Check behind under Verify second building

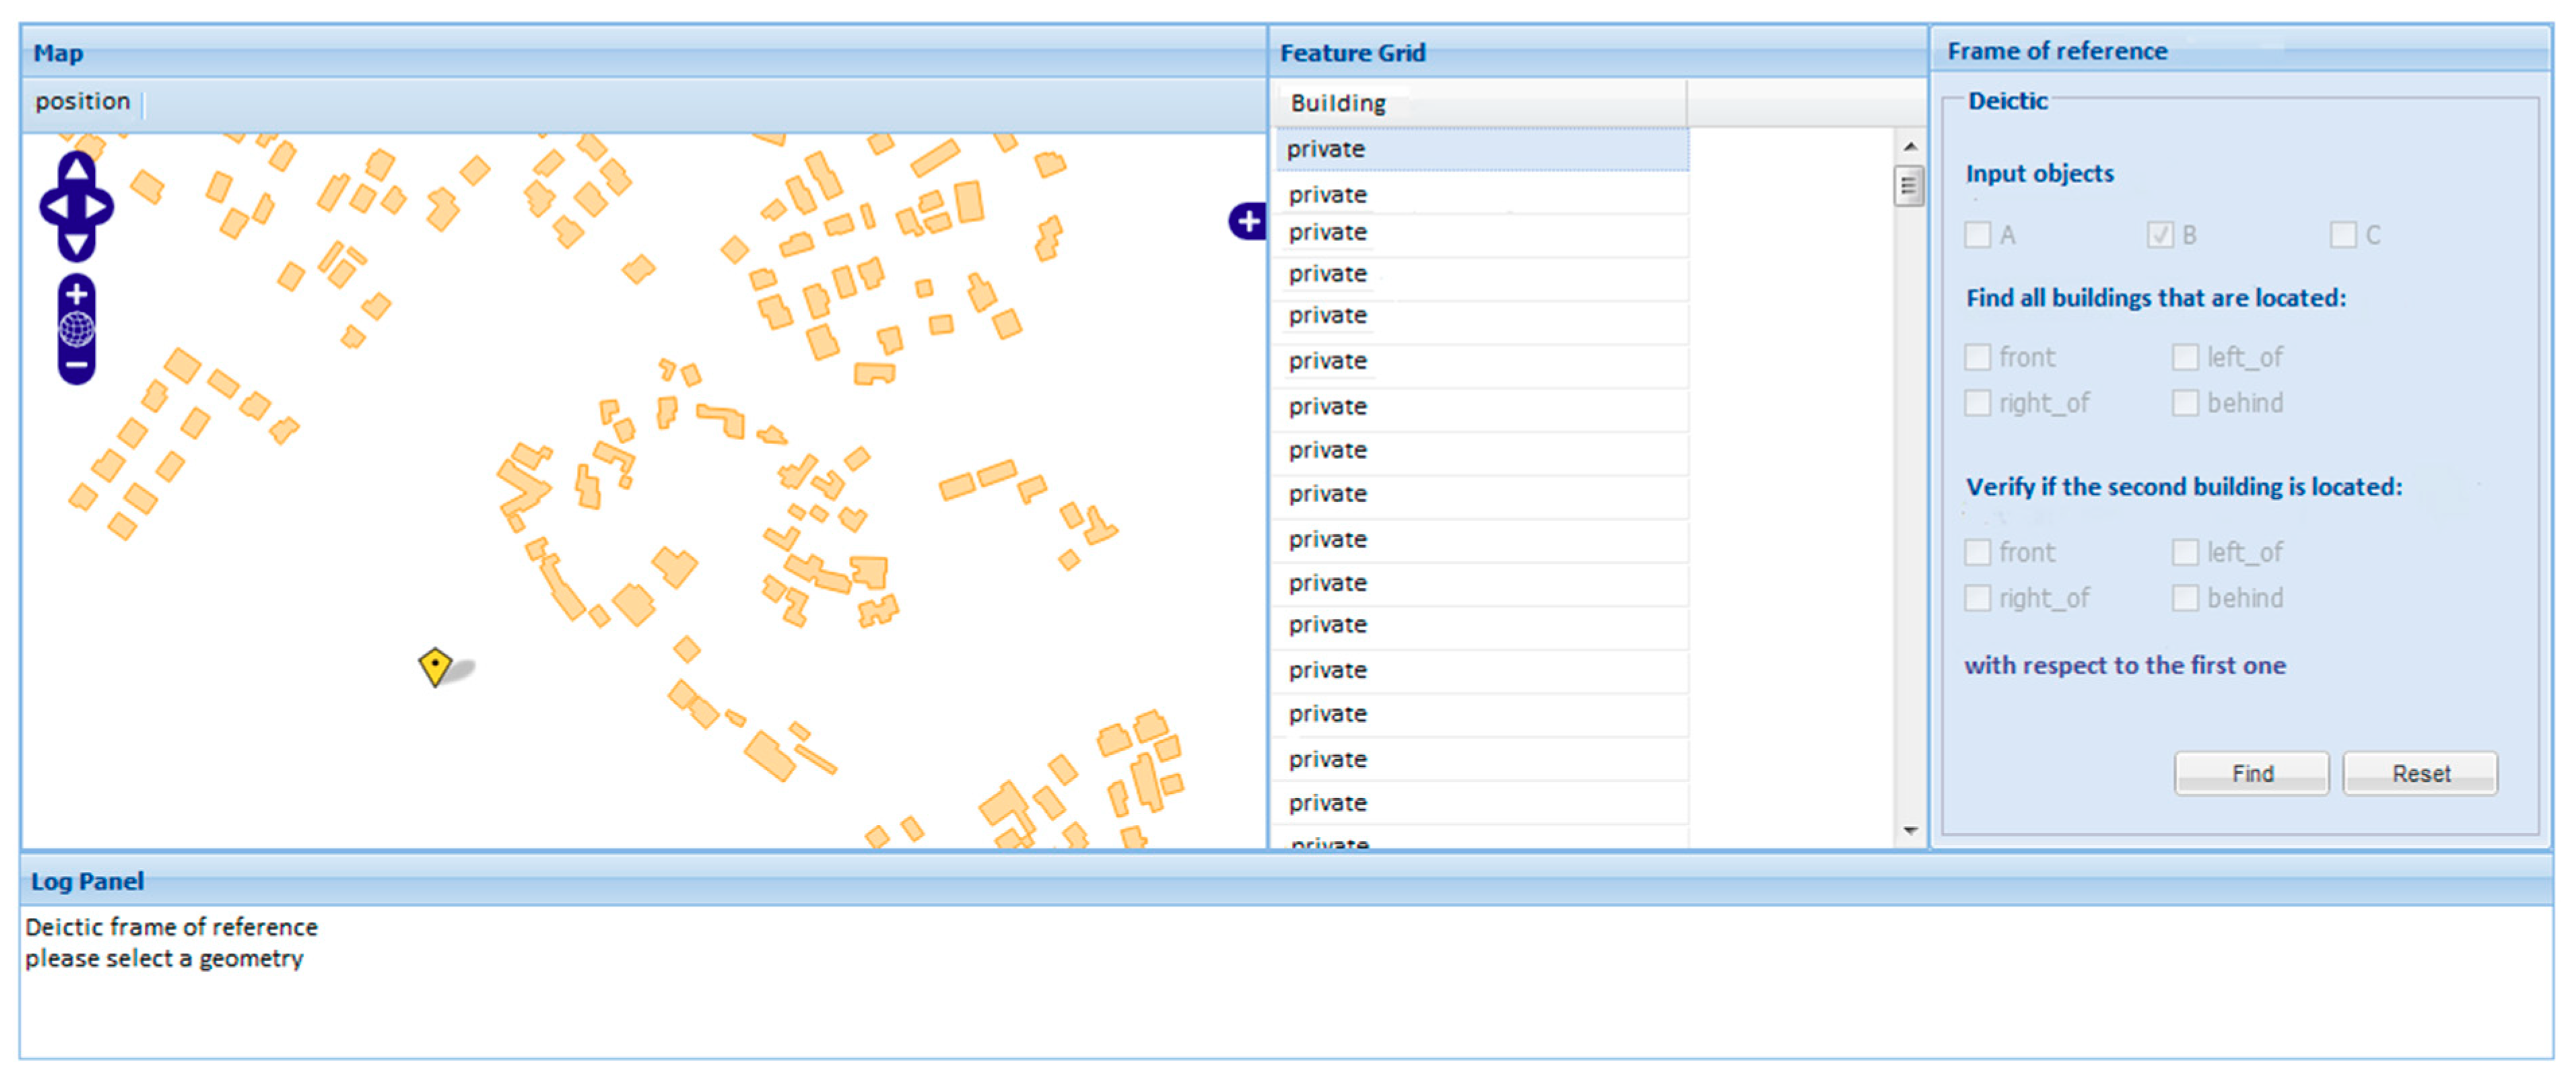tap(2185, 598)
